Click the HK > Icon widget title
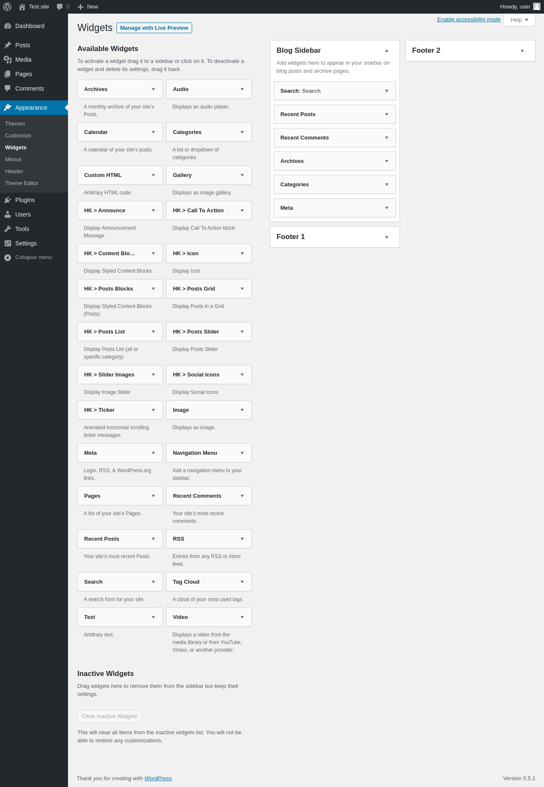 [x=186, y=254]
